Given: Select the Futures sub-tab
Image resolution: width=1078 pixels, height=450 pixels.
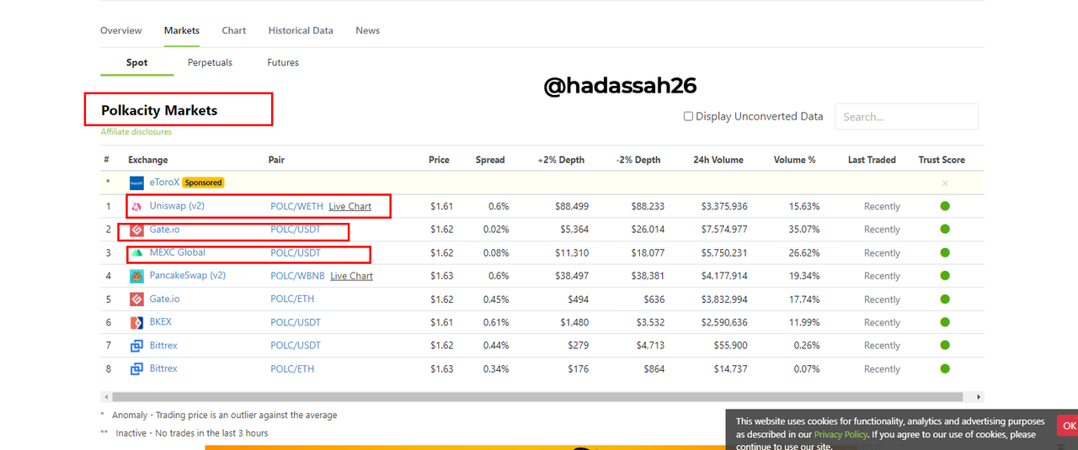Looking at the screenshot, I should [283, 62].
